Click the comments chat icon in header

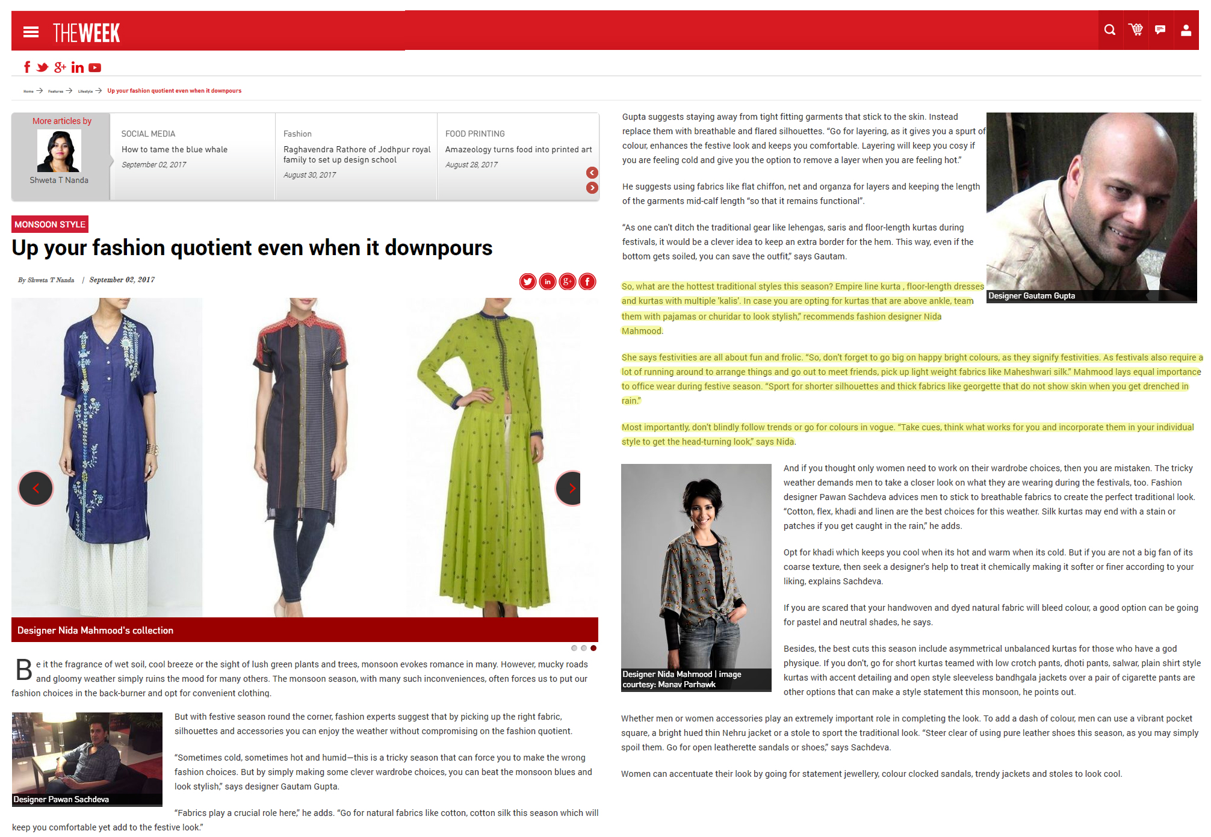1160,30
